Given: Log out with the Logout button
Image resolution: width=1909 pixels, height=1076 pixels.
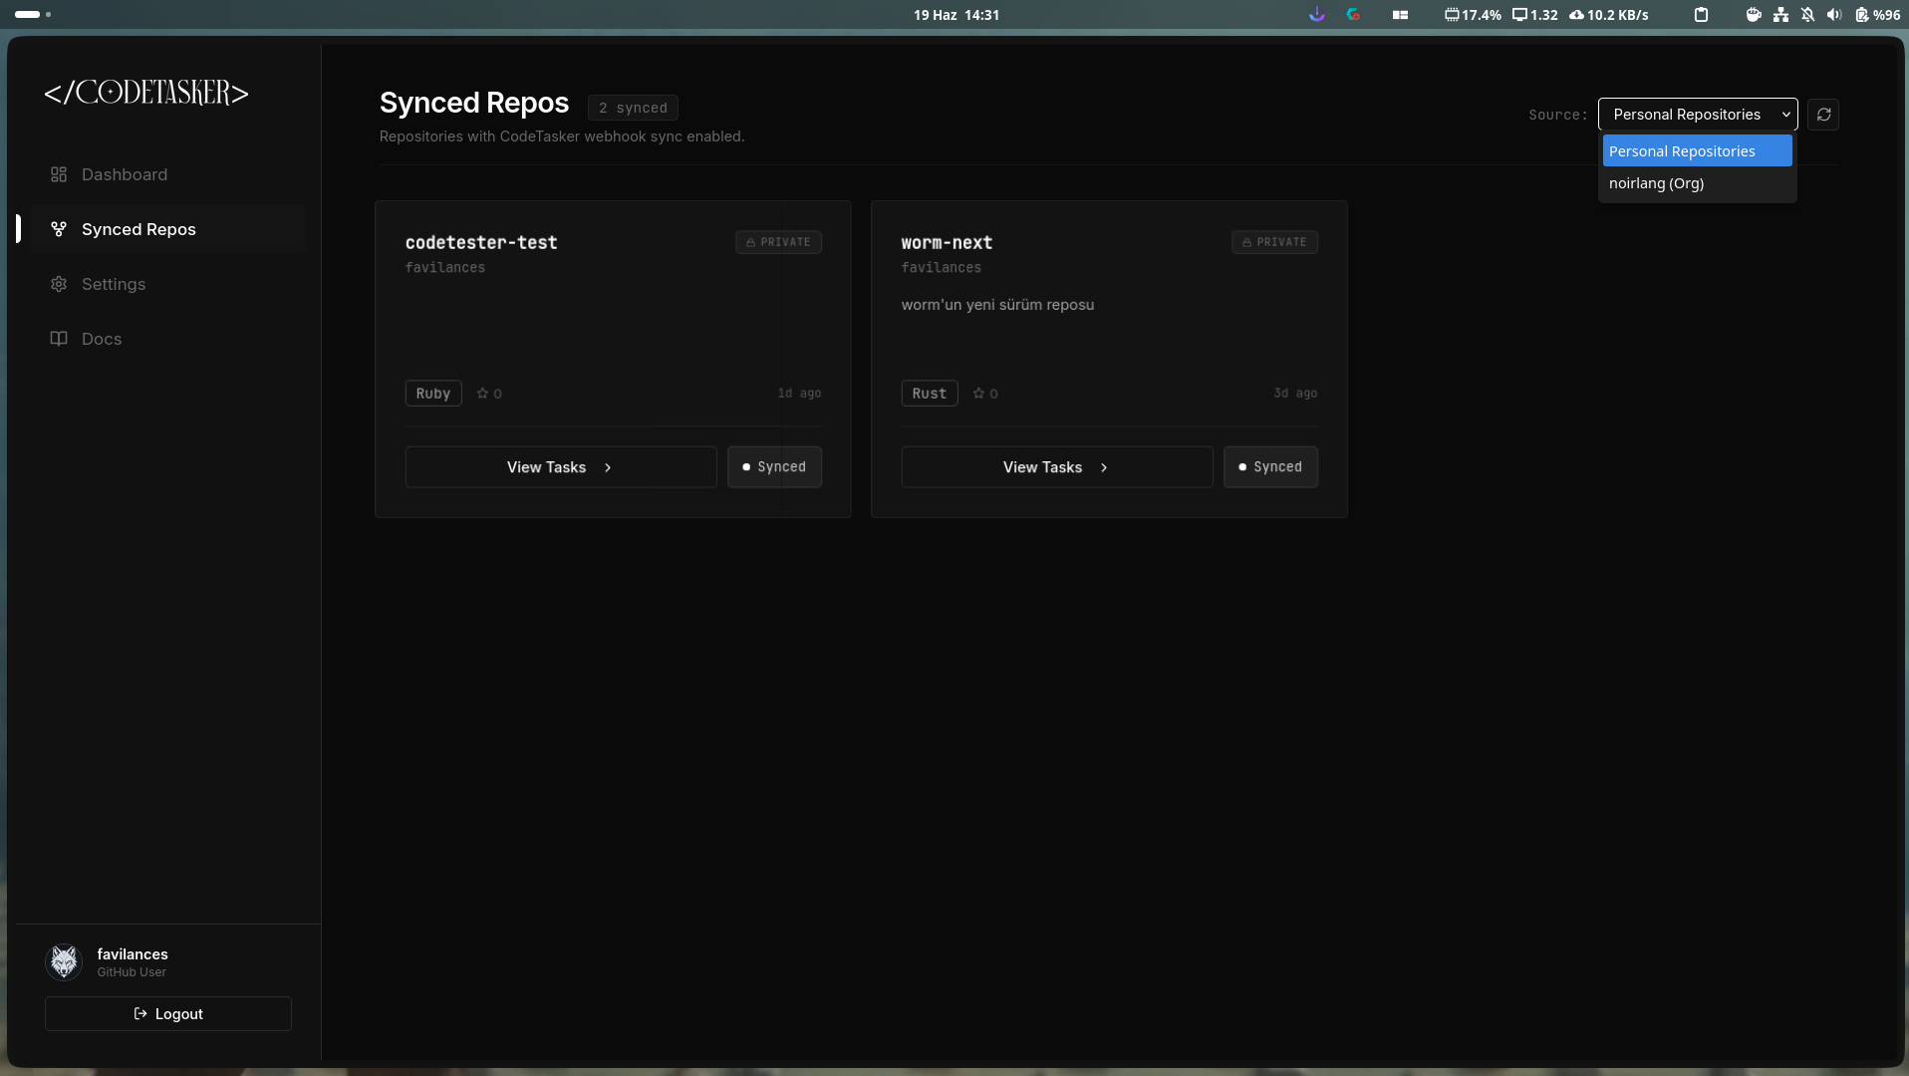Looking at the screenshot, I should 168,1014.
